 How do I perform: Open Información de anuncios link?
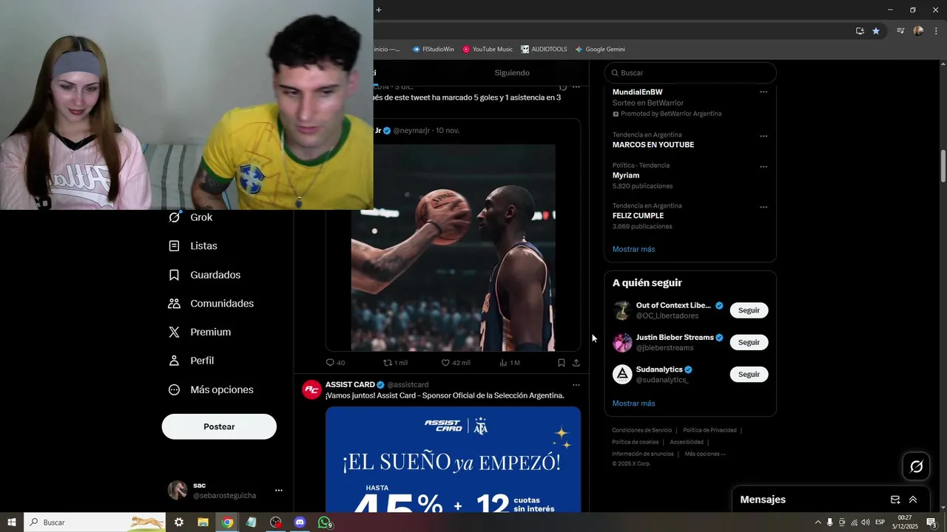coord(642,454)
